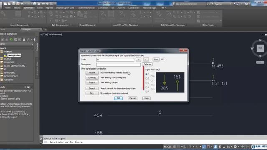Click the Defaults button next to Description
267x150 pixels.
147,65
